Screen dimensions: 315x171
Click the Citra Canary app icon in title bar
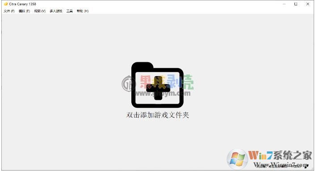coord(6,4)
